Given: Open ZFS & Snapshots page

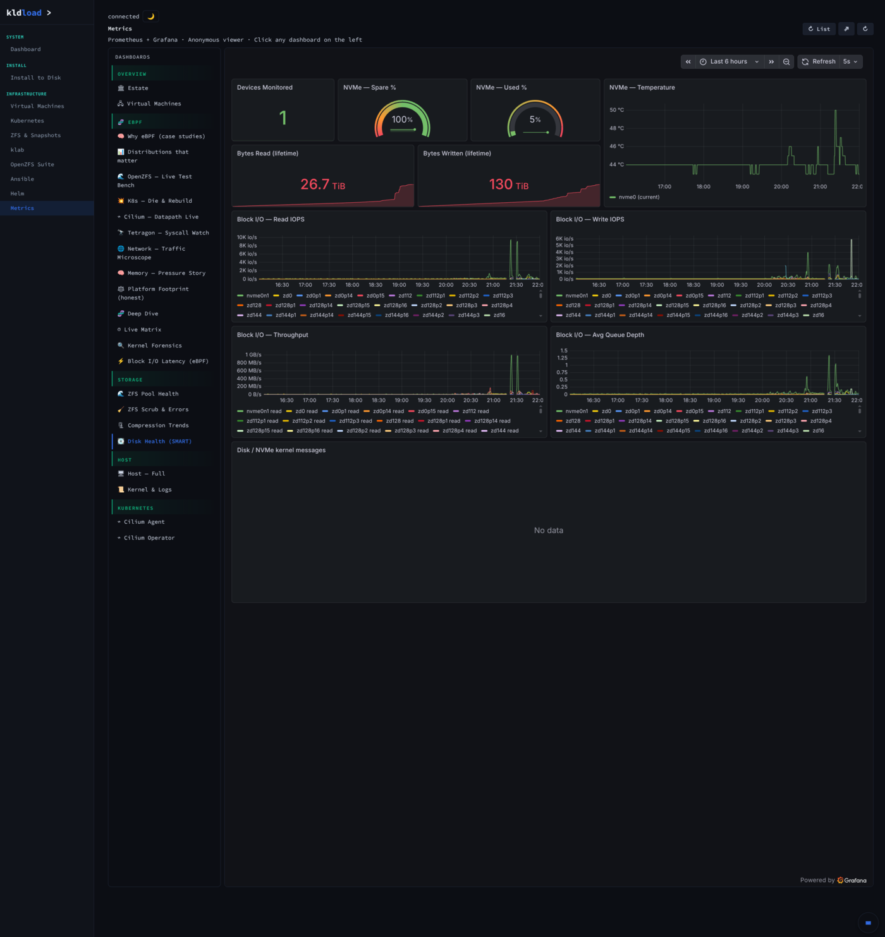Looking at the screenshot, I should 35,135.
